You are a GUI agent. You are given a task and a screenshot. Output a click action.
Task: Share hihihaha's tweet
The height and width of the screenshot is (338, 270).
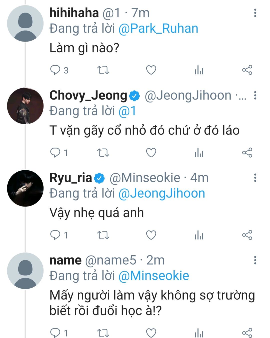247,70
